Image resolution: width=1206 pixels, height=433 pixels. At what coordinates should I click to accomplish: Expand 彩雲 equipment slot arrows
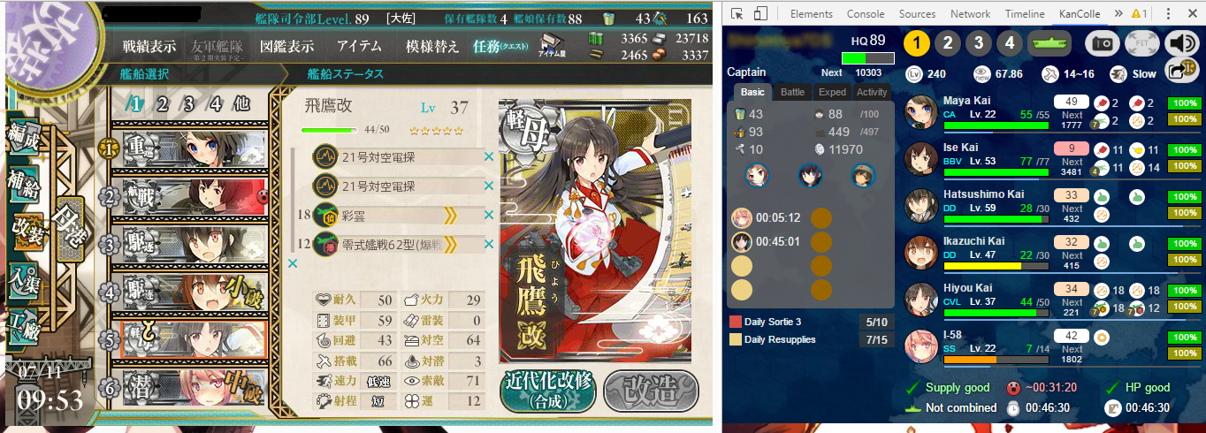(x=449, y=215)
